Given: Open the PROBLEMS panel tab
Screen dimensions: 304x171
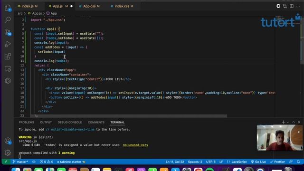Looking at the screenshot, I should point(27,123).
